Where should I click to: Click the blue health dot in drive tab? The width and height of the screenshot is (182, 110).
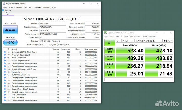pos(3,10)
